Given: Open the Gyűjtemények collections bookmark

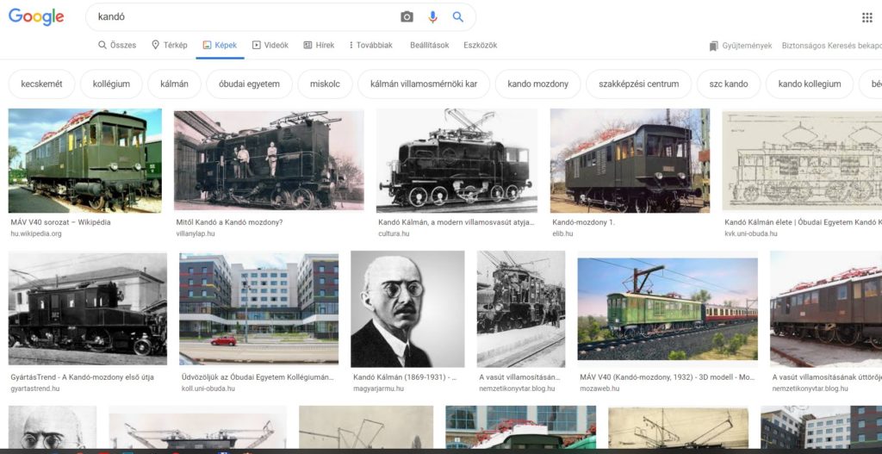Looking at the screenshot, I should point(740,46).
